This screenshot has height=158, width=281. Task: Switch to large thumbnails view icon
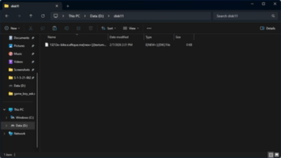277,155
